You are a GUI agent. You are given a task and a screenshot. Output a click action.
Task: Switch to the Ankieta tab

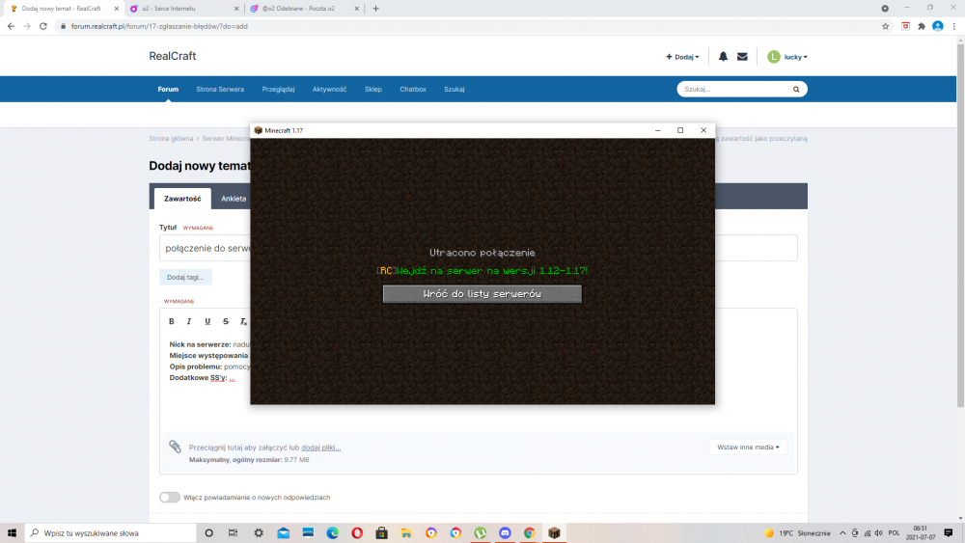233,199
